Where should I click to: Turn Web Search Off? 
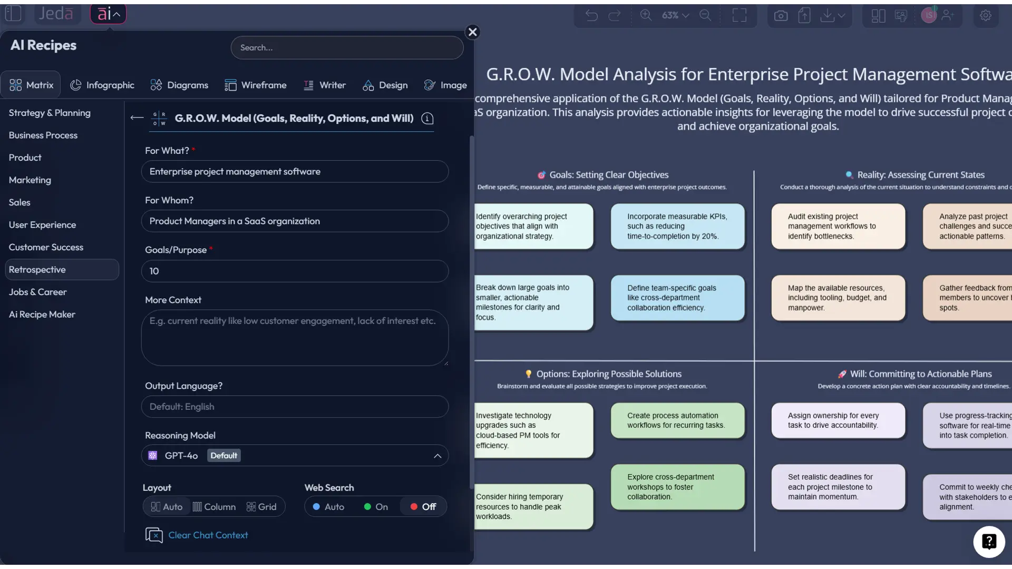click(423, 506)
